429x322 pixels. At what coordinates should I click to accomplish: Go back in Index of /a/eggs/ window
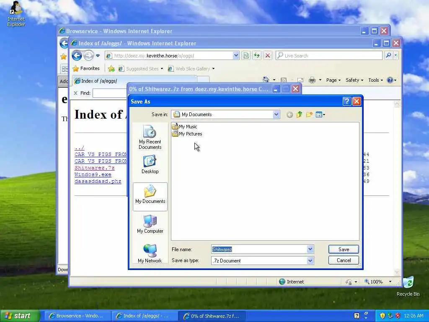point(77,56)
